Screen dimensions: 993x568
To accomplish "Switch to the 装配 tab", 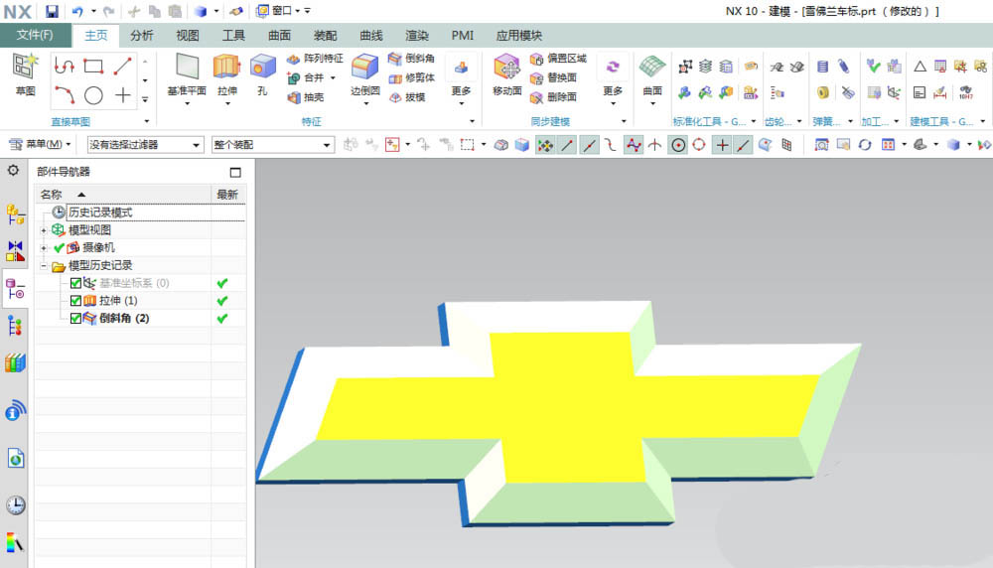I will [x=325, y=36].
